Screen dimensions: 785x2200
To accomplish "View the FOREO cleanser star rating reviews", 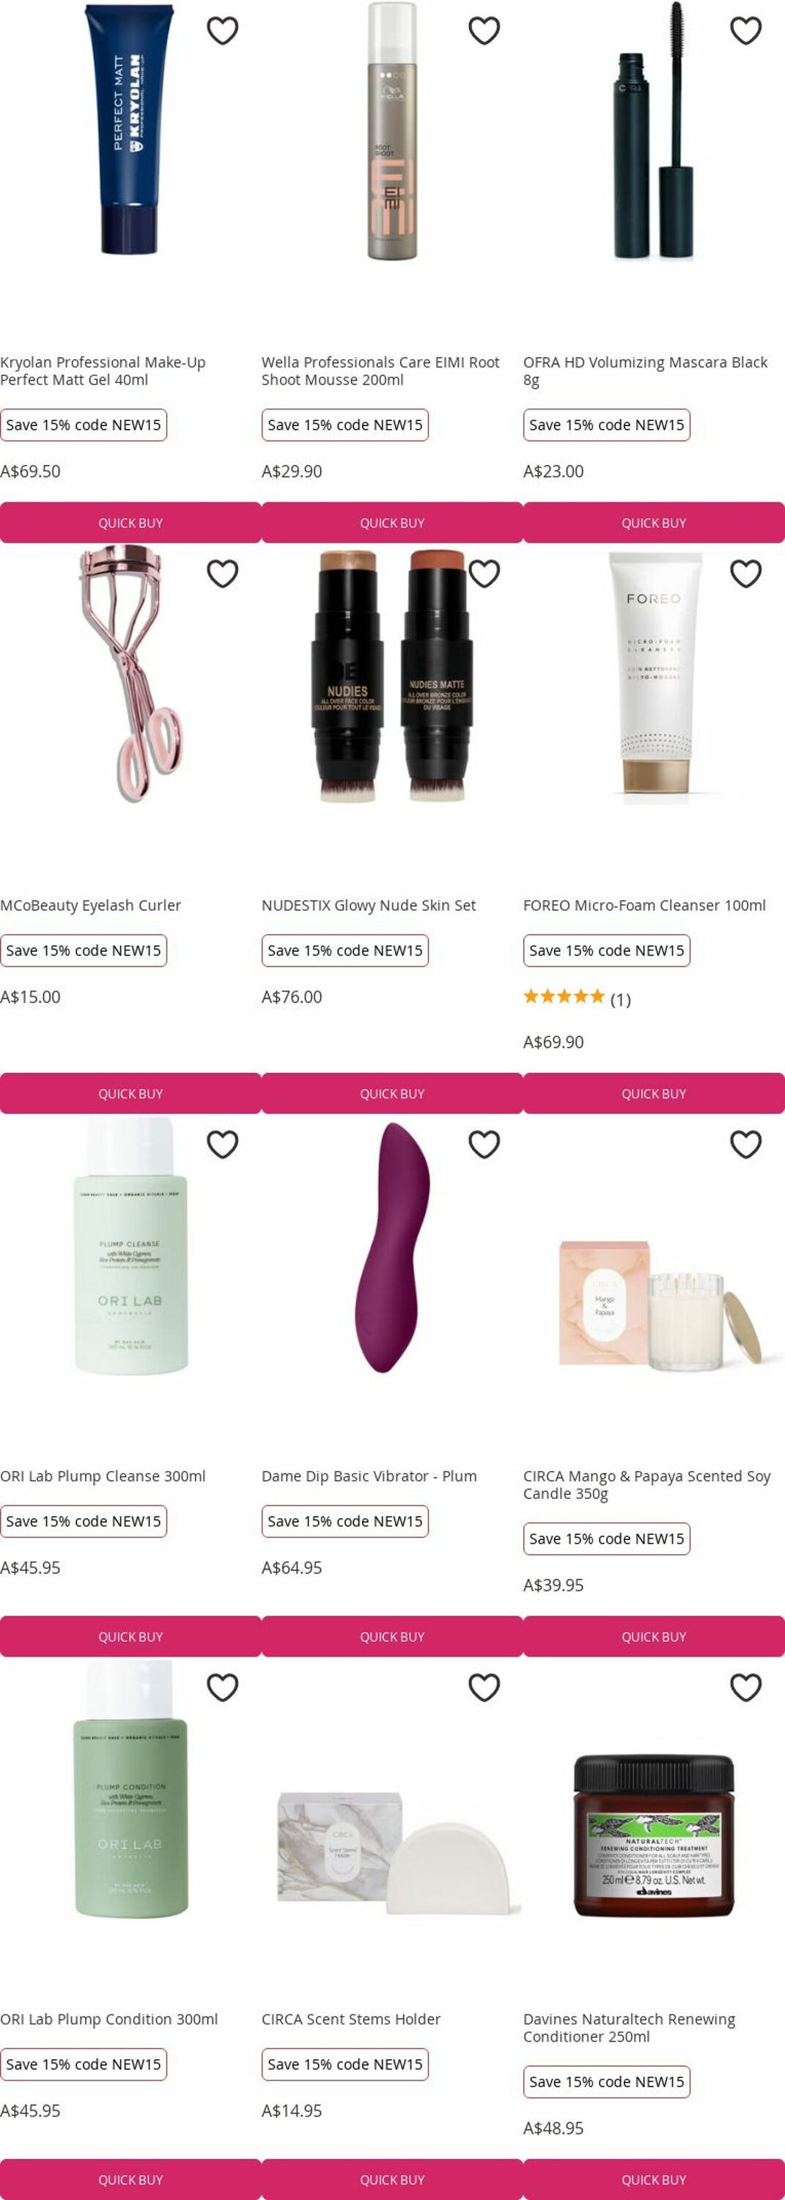I will coord(577,998).
